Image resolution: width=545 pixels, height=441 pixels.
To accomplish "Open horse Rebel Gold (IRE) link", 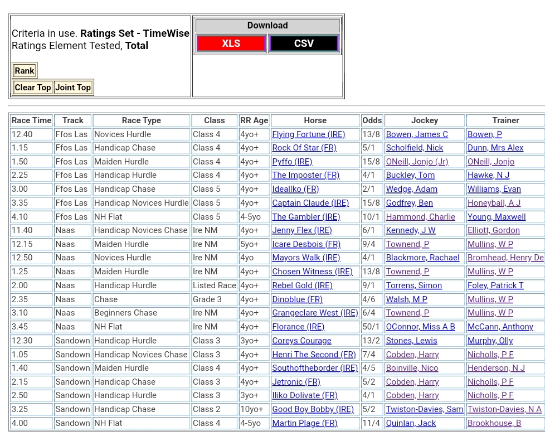I will (x=302, y=285).
